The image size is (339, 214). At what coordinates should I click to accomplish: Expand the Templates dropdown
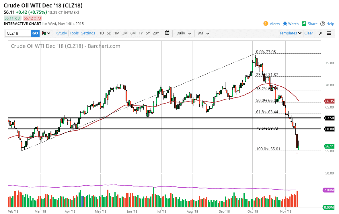290,33
